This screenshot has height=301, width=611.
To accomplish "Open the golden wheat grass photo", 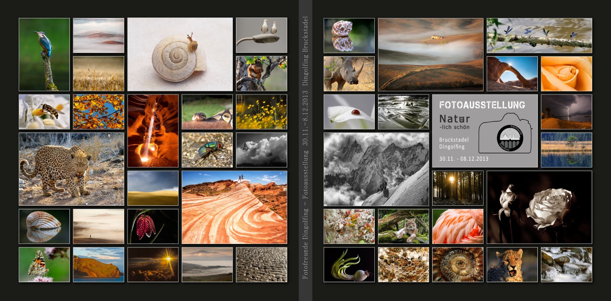I will click(x=99, y=74).
